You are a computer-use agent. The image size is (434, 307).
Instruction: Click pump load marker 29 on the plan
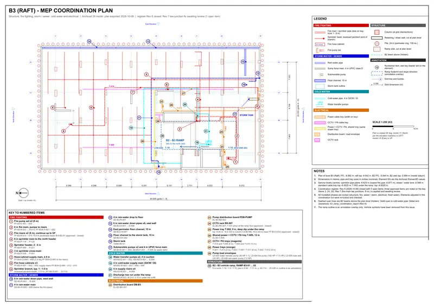(x=227, y=167)
